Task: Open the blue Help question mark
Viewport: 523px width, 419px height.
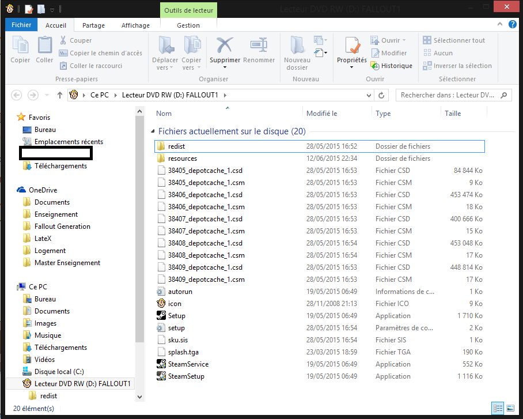Action: coord(512,24)
